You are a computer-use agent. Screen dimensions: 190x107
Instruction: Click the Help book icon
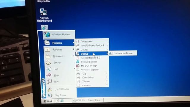[x=49, y=75]
